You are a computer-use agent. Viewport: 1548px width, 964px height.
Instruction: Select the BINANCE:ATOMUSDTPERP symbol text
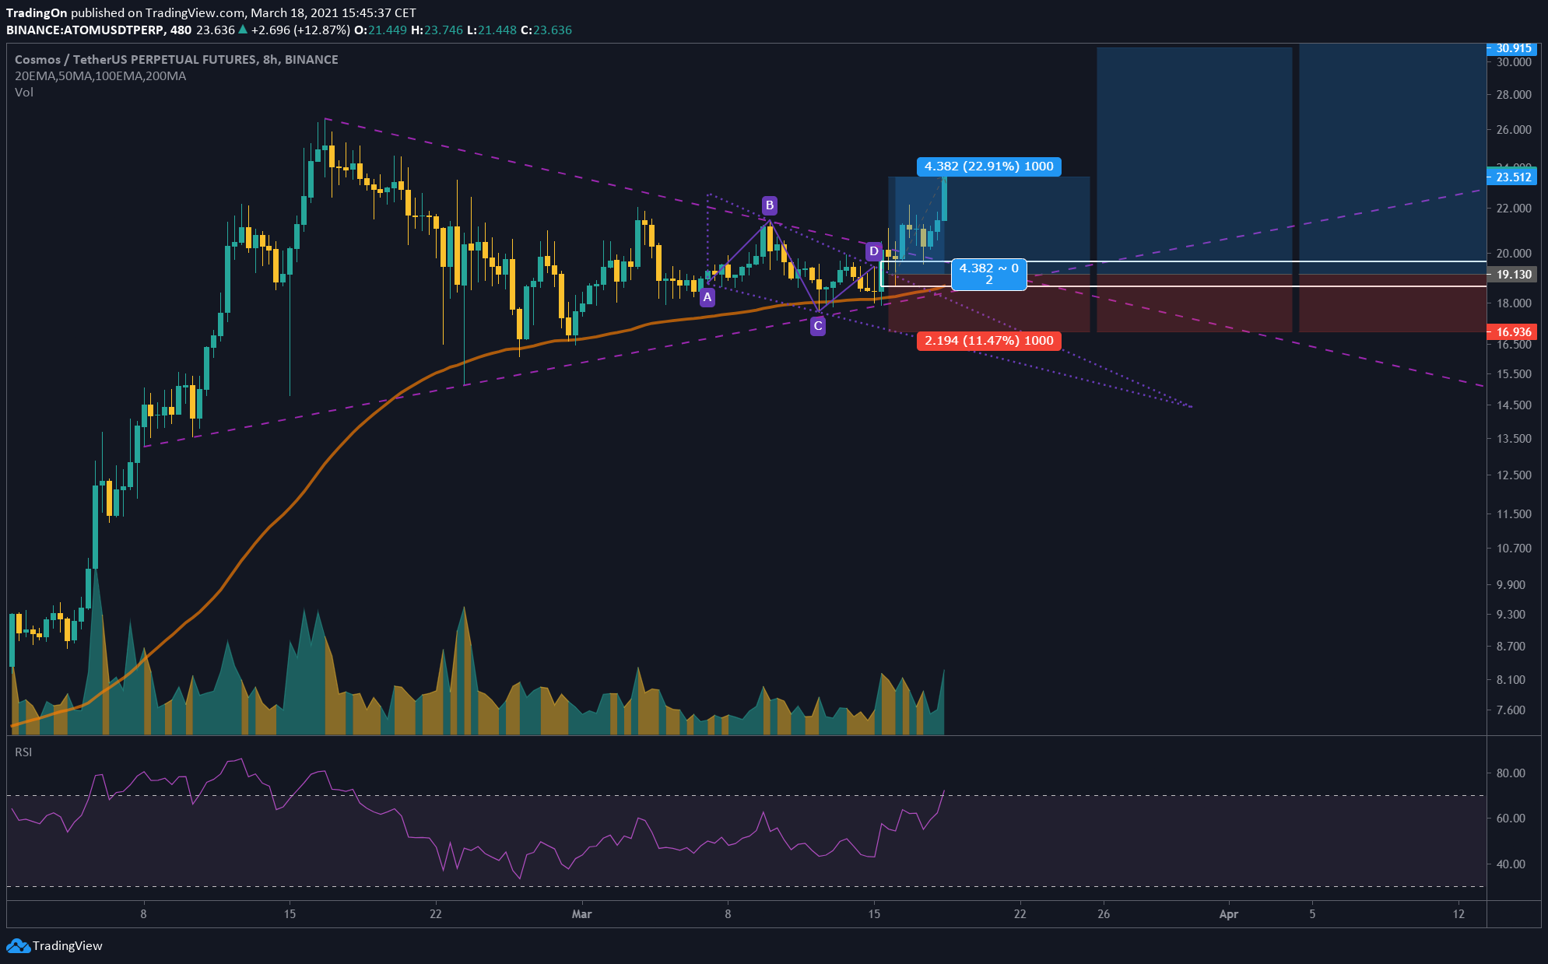[85, 30]
